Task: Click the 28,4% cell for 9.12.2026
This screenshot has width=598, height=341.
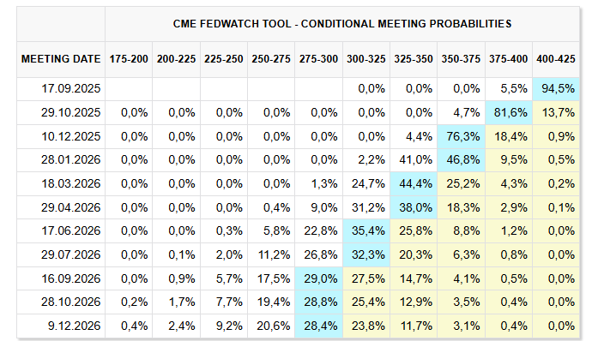Action: click(x=319, y=326)
